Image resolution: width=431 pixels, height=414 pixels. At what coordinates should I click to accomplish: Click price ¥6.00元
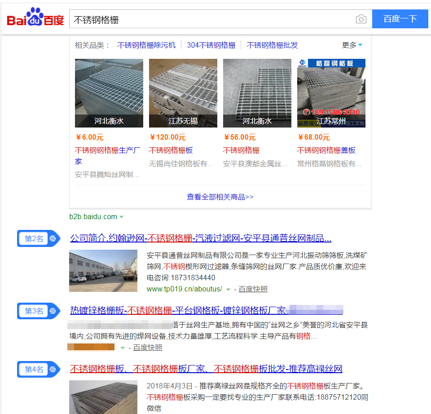(90, 137)
